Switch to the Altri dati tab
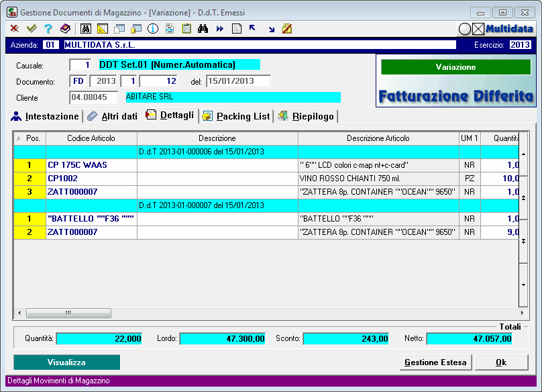The image size is (542, 392). coord(112,116)
